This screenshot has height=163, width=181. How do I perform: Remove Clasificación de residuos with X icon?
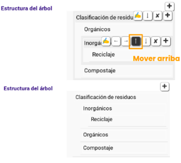(158, 16)
